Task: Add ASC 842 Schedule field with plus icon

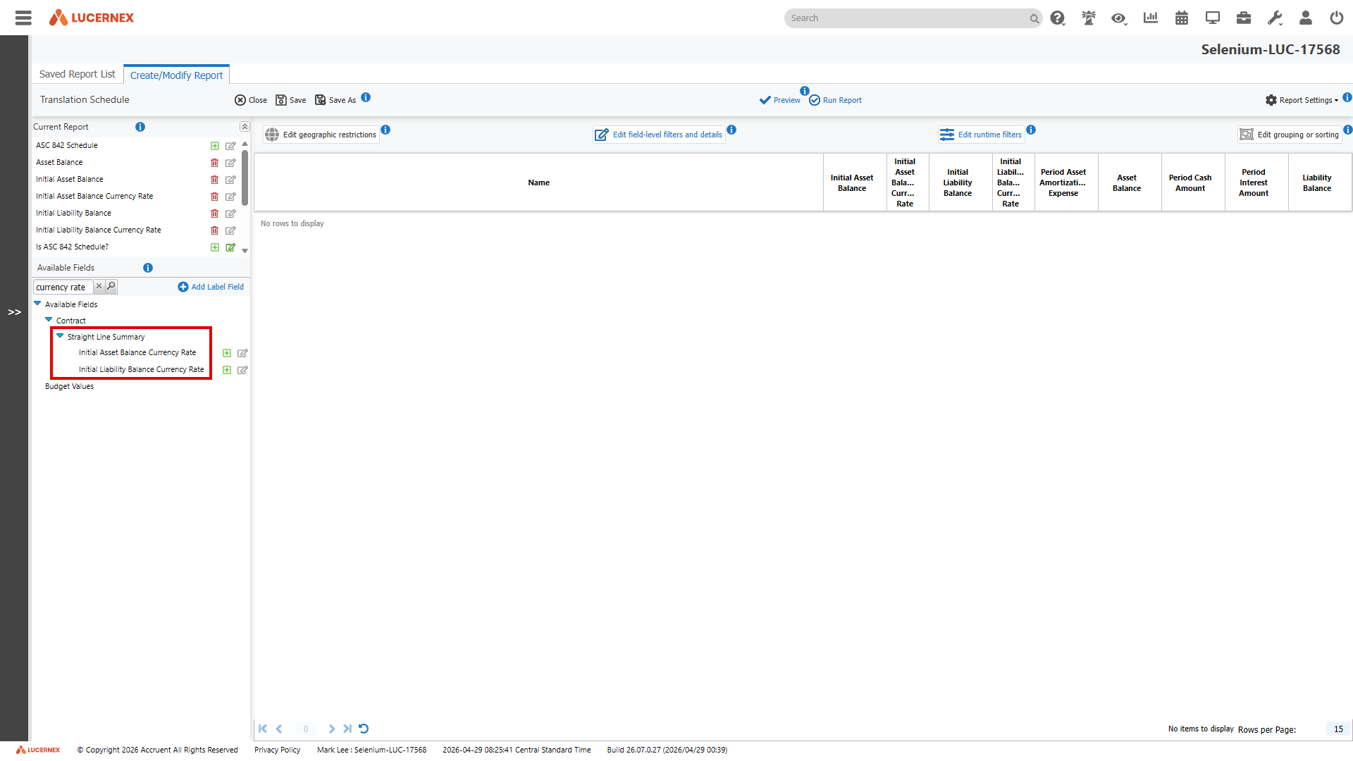Action: pyautogui.click(x=215, y=146)
